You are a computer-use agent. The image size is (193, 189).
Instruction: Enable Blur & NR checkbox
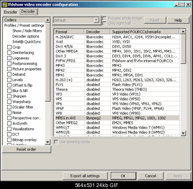pos(10,91)
